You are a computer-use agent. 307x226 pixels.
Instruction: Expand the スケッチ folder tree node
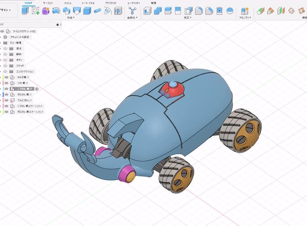pos(0,66)
